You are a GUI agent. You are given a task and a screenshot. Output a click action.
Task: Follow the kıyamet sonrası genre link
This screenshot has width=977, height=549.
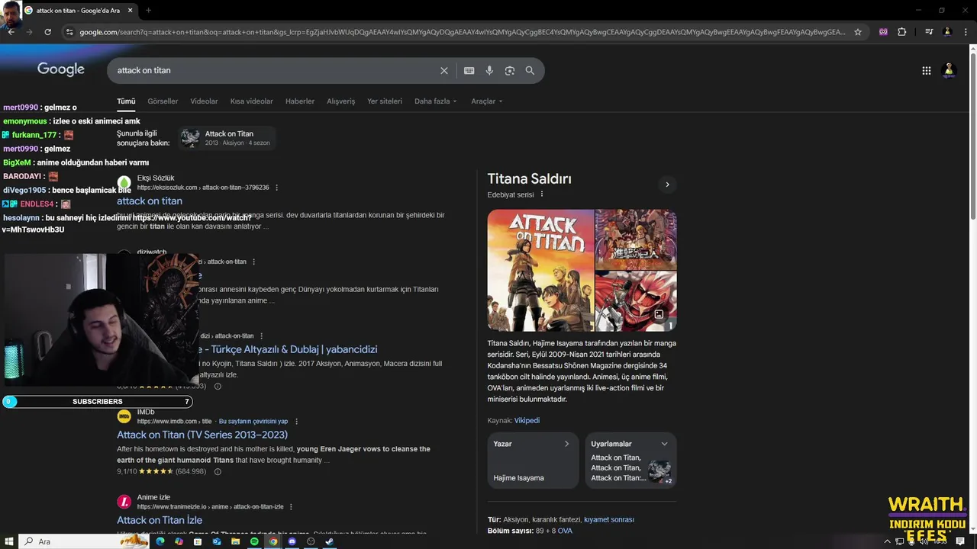[x=609, y=520]
